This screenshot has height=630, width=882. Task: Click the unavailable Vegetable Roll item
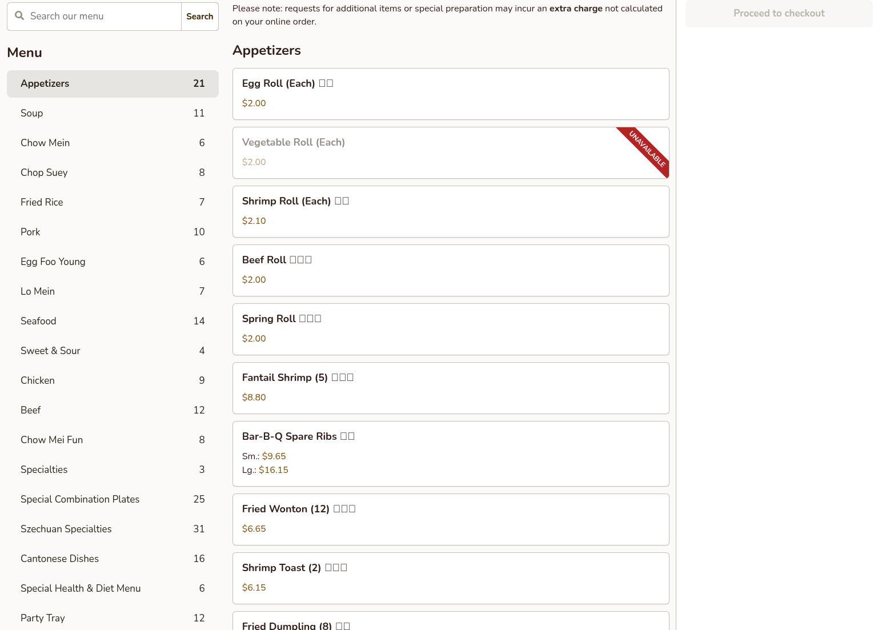point(450,153)
